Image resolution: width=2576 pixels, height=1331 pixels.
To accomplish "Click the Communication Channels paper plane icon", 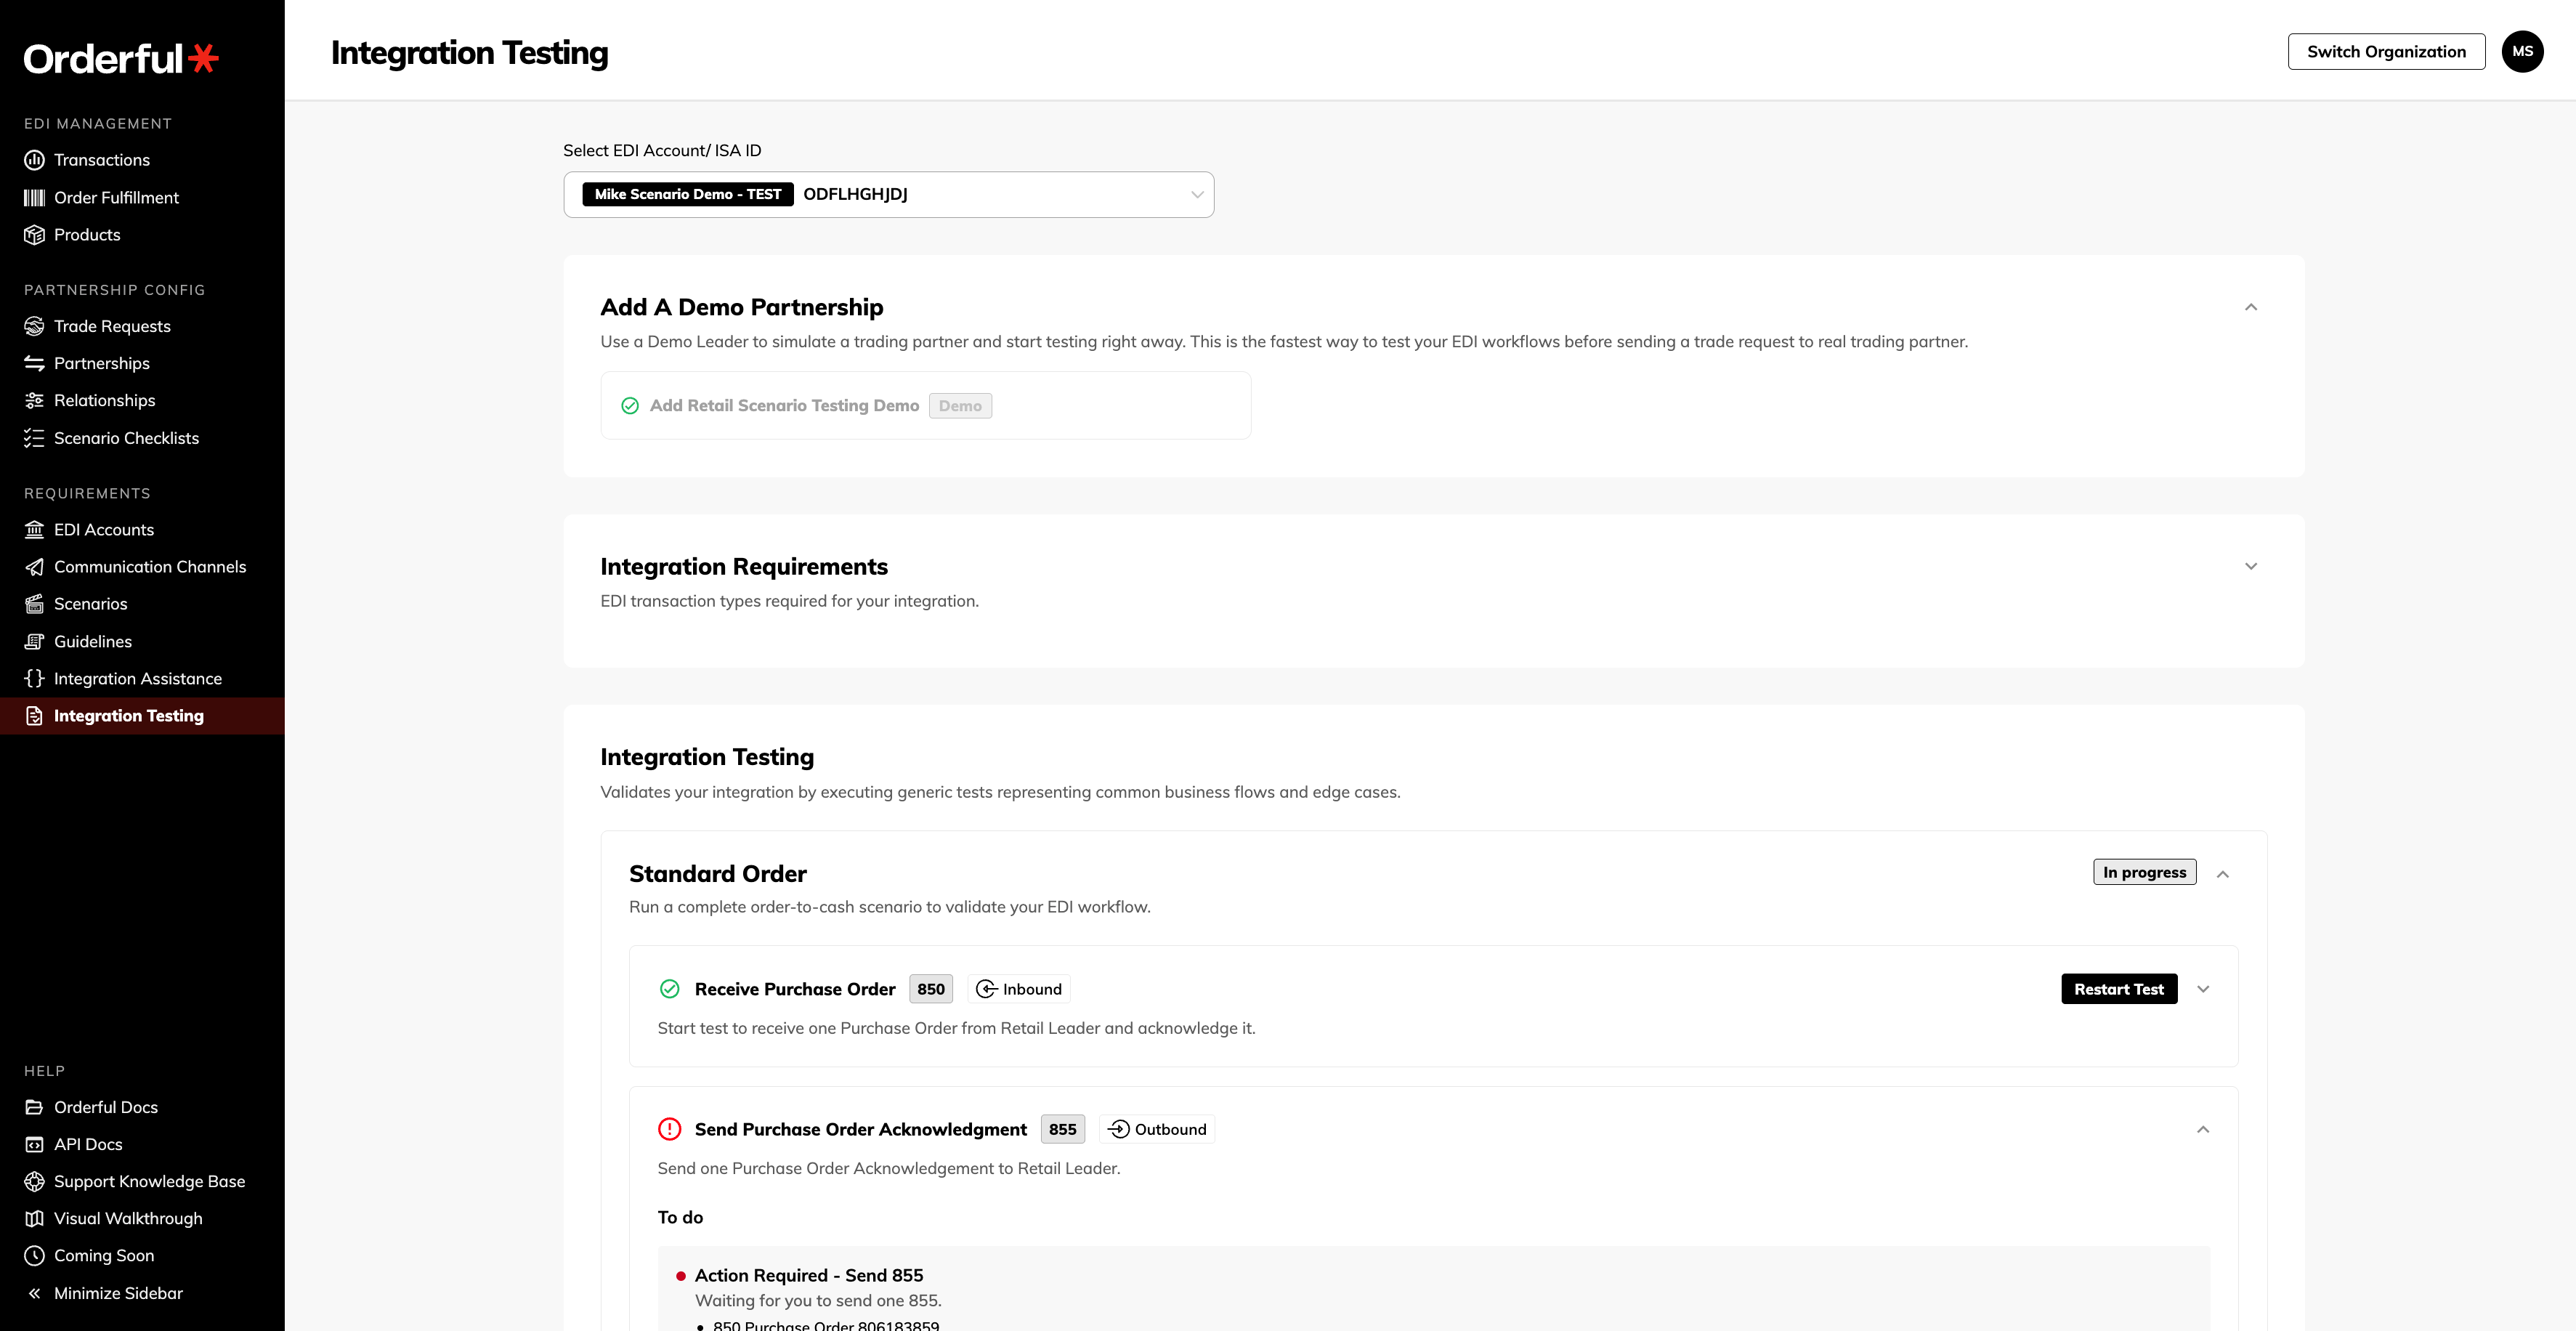I will pyautogui.click(x=34, y=567).
